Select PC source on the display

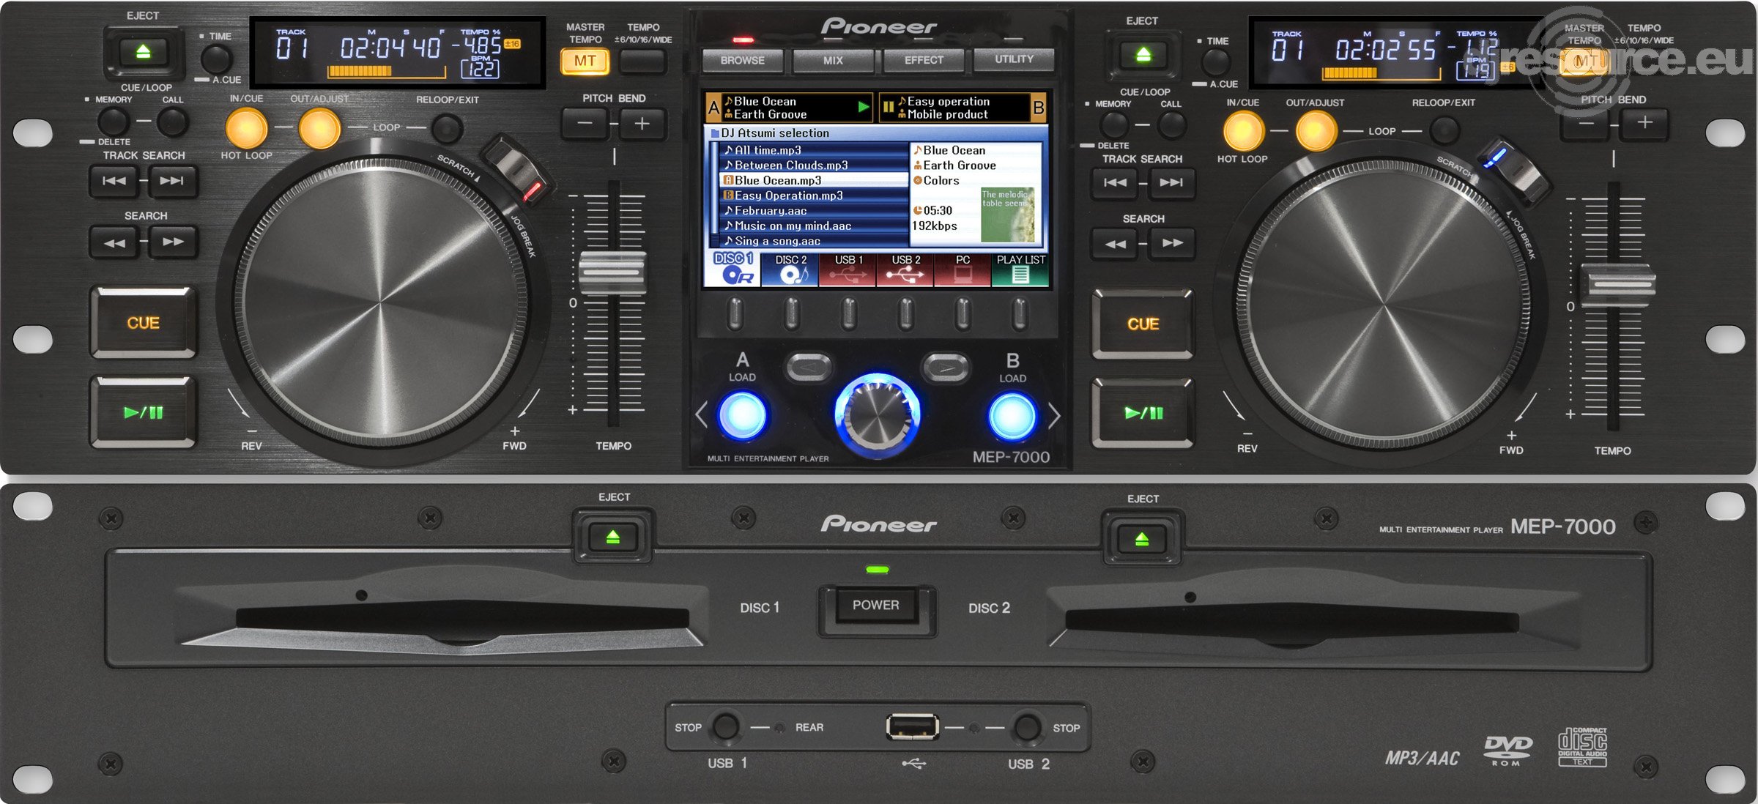pos(963,269)
